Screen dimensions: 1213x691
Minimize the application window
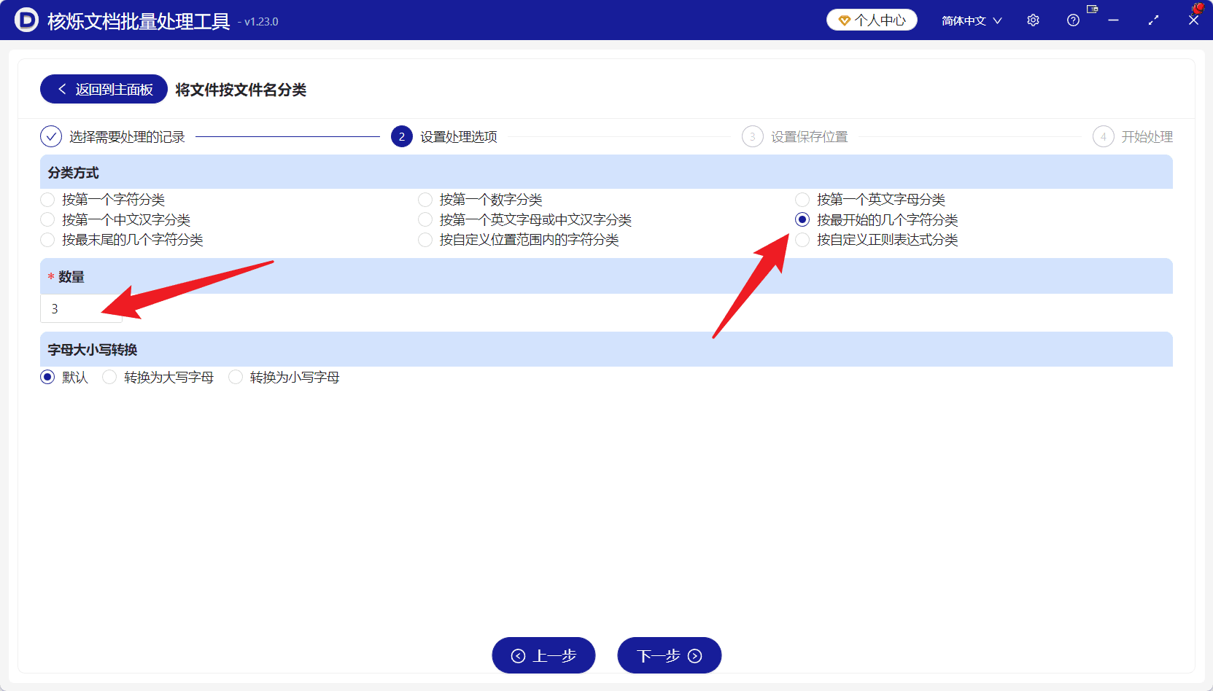[1113, 20]
